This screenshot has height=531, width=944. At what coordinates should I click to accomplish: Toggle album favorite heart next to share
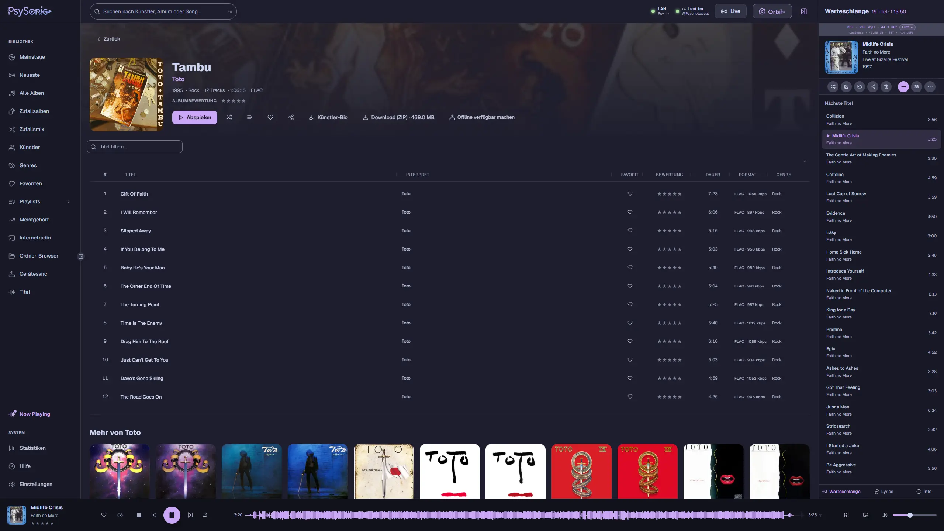(270, 117)
